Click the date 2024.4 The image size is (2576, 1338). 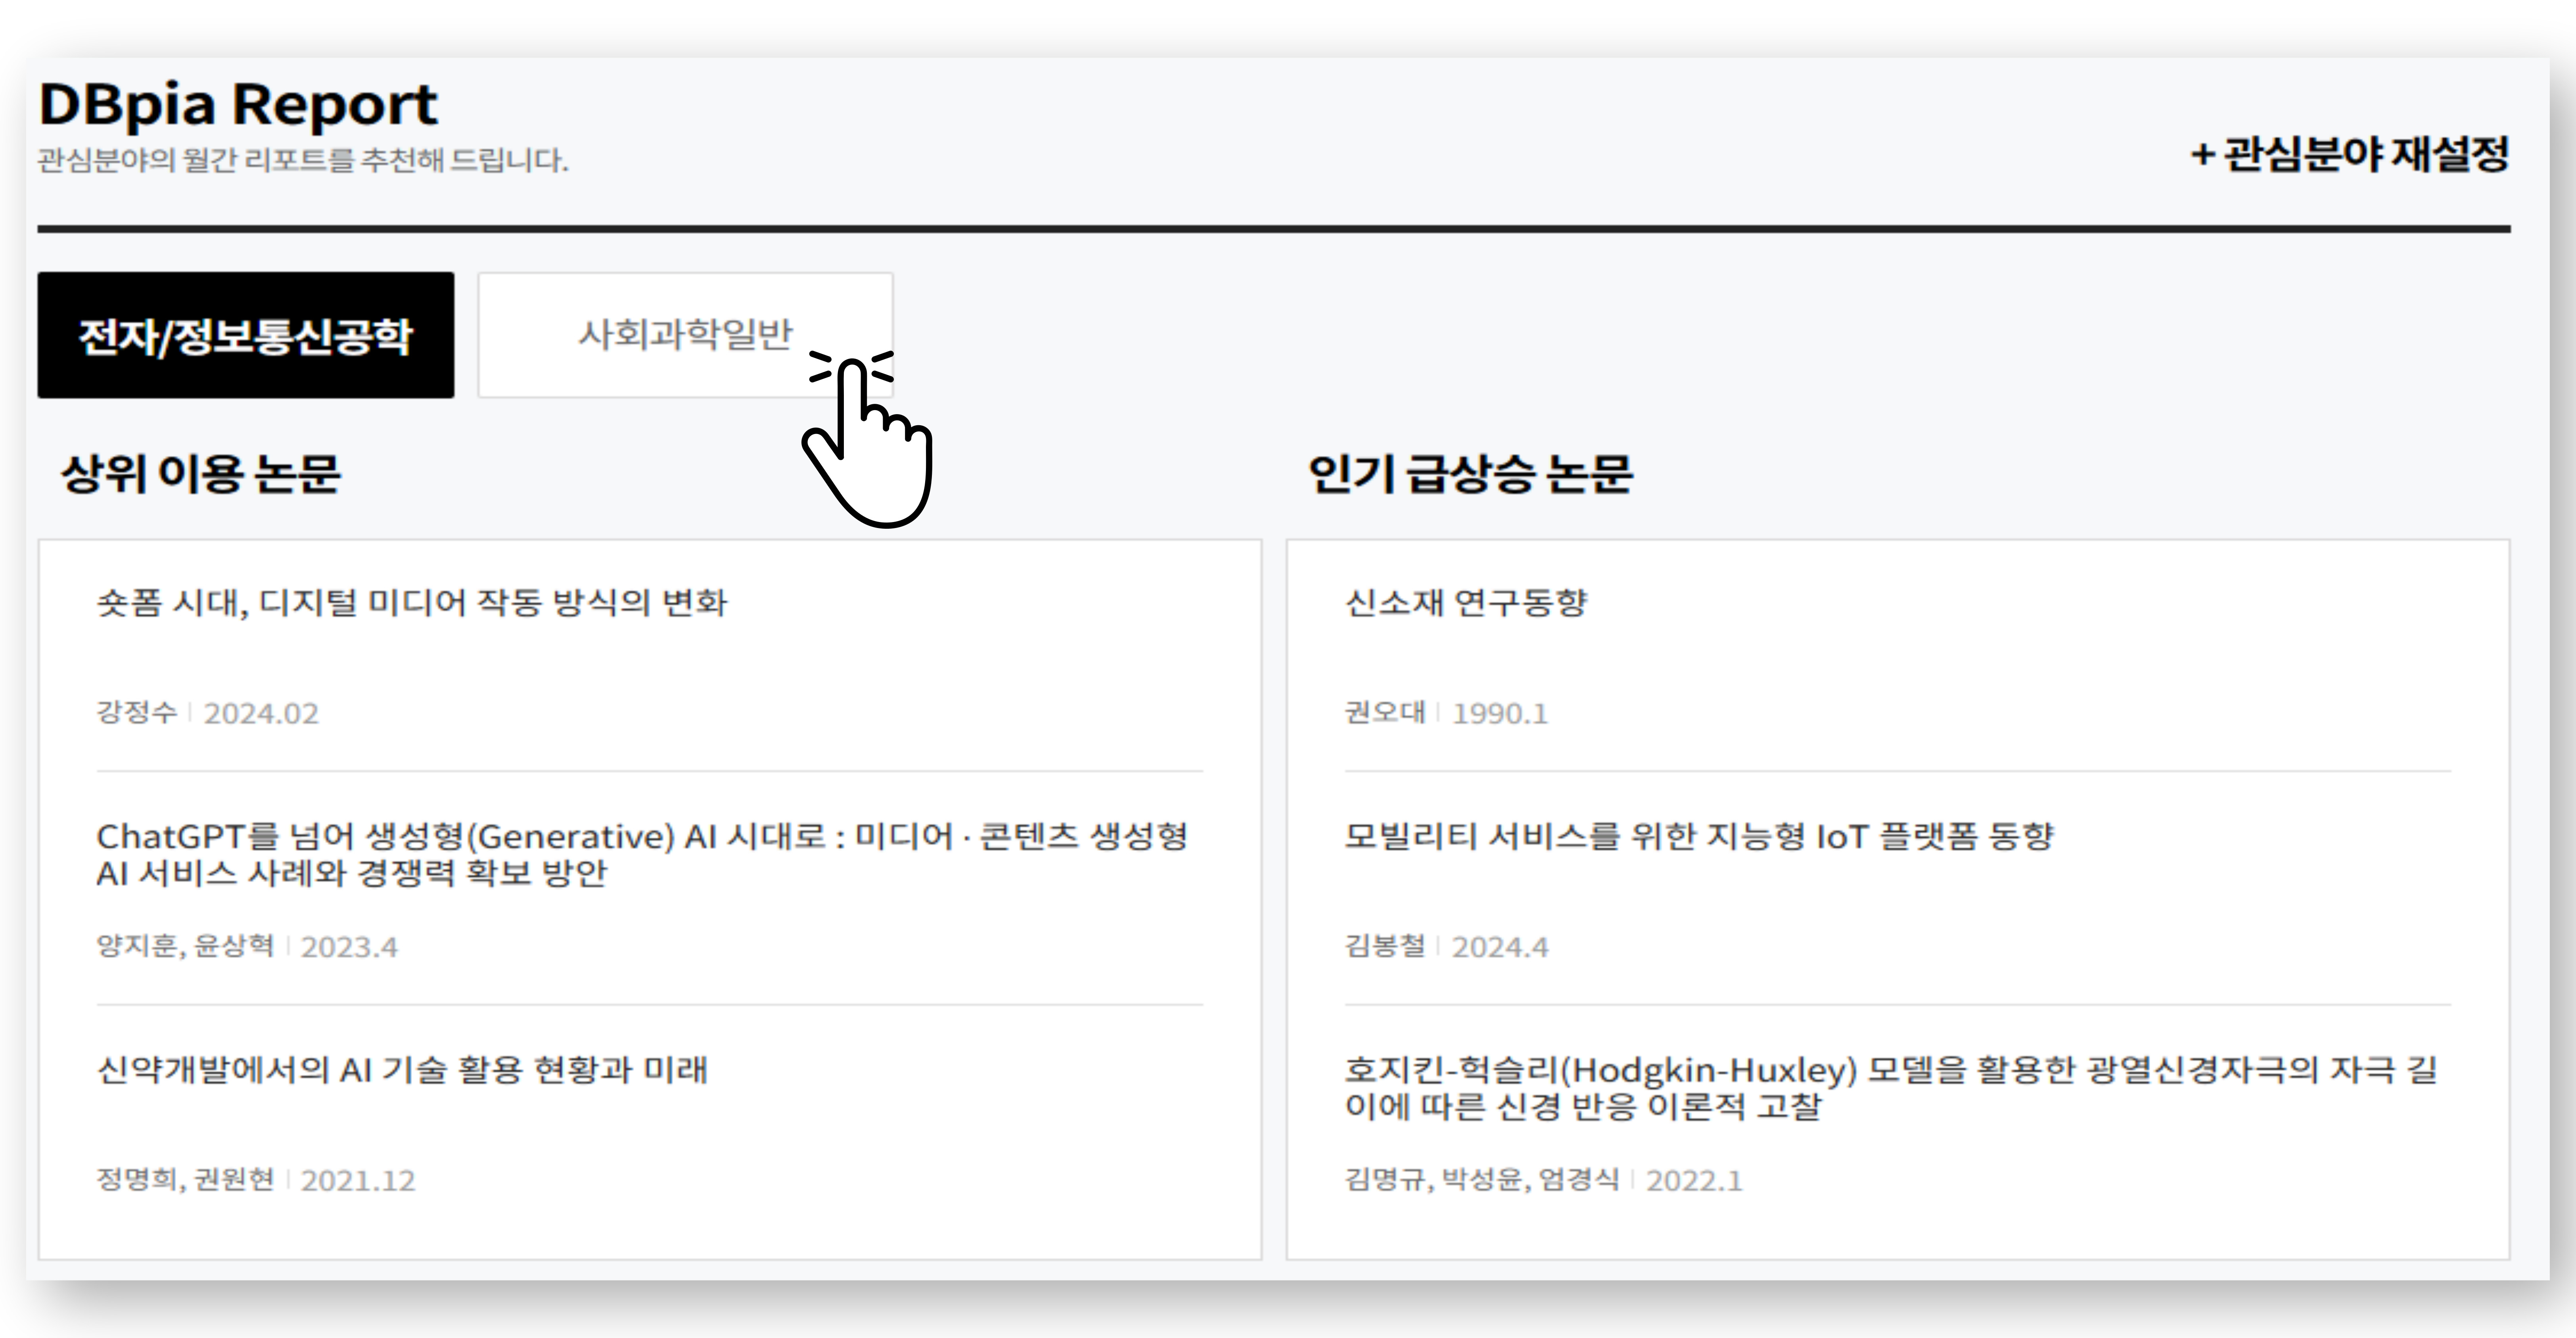(1500, 947)
